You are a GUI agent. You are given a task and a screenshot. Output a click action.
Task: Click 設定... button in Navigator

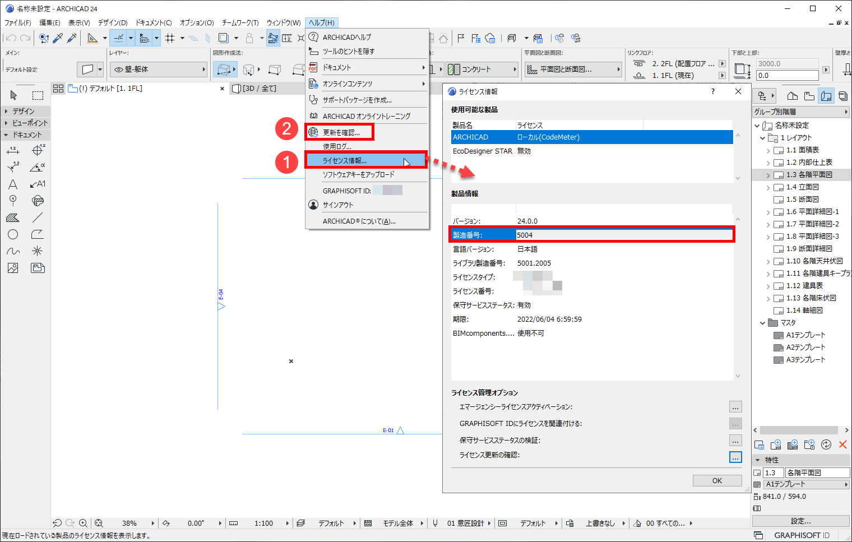(x=800, y=521)
